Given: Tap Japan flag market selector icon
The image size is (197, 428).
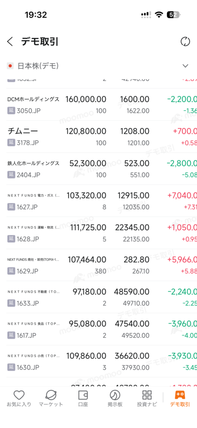Looking at the screenshot, I should tap(10, 66).
